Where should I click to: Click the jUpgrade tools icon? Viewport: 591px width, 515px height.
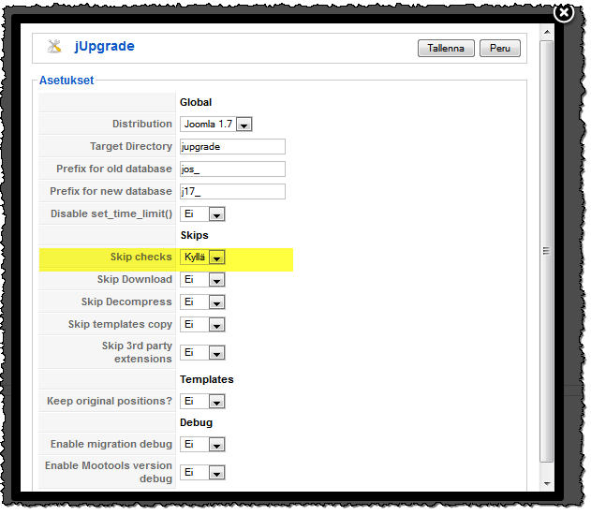tap(53, 46)
